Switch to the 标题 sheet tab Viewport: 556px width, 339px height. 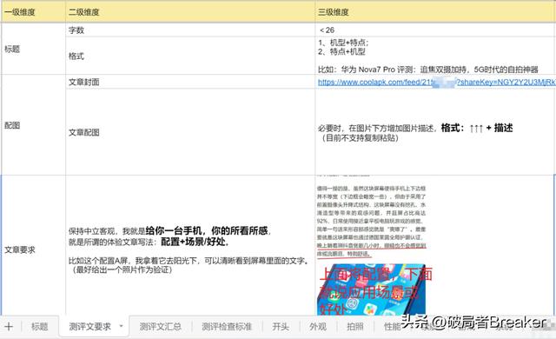pyautogui.click(x=39, y=326)
